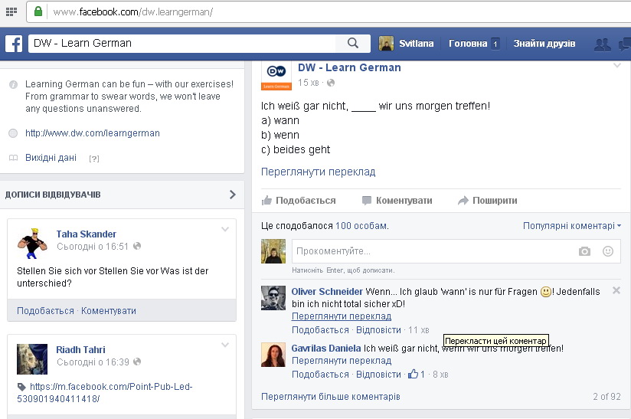Like Taha Skander's post via Подобається
631x419 pixels.
(x=45, y=311)
